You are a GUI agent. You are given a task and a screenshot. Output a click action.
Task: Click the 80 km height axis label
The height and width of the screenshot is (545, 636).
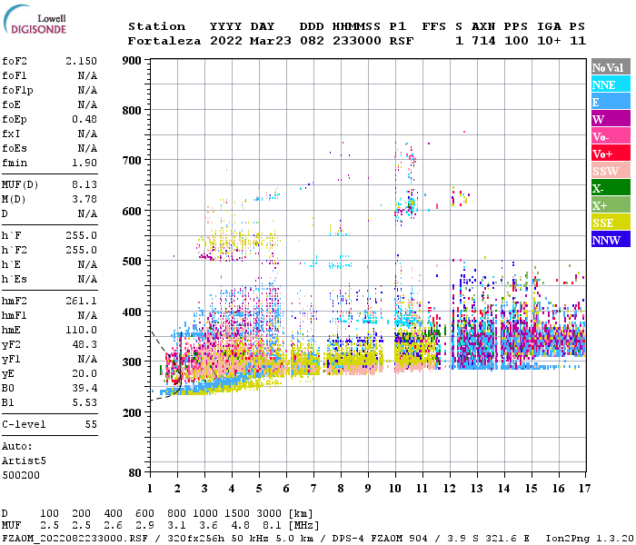[135, 473]
